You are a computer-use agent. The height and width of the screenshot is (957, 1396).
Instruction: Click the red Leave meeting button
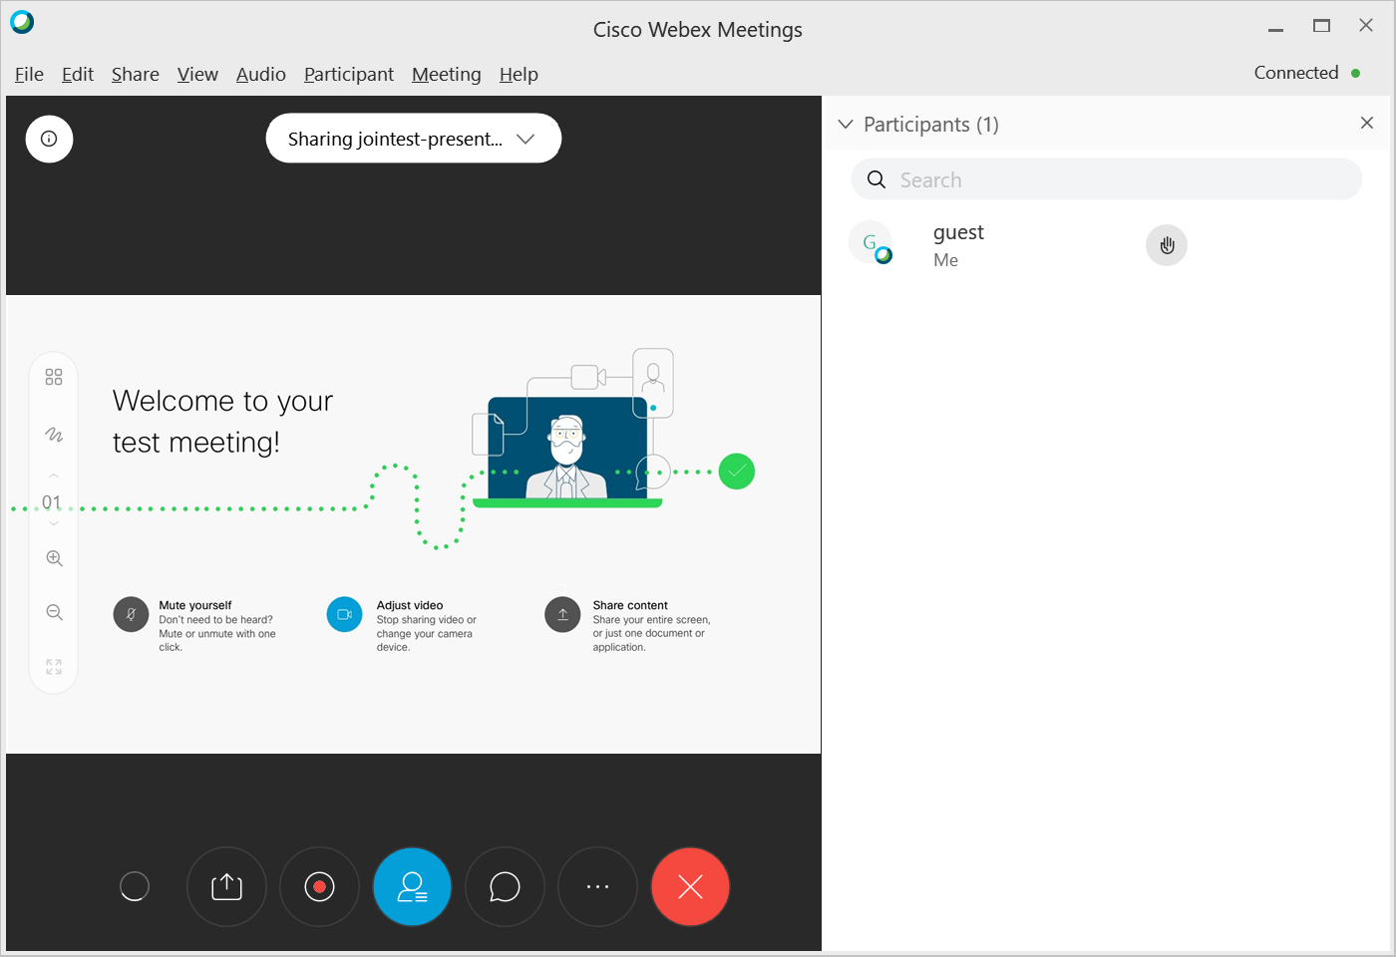point(690,886)
